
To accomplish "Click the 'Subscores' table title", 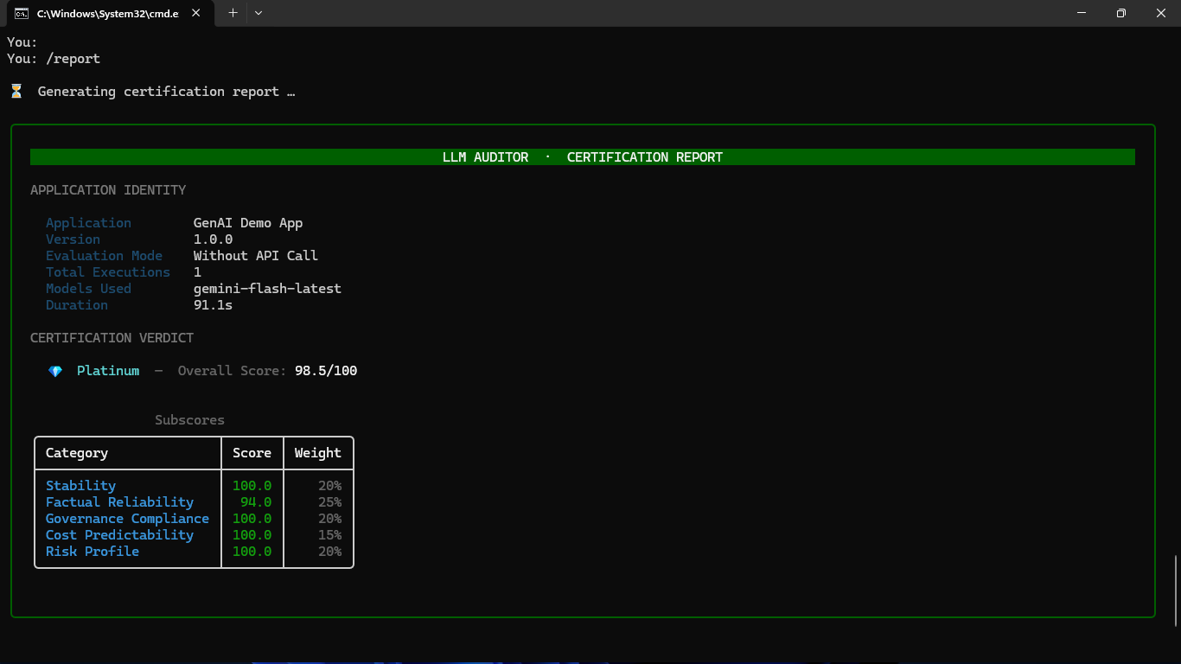I will tap(189, 420).
